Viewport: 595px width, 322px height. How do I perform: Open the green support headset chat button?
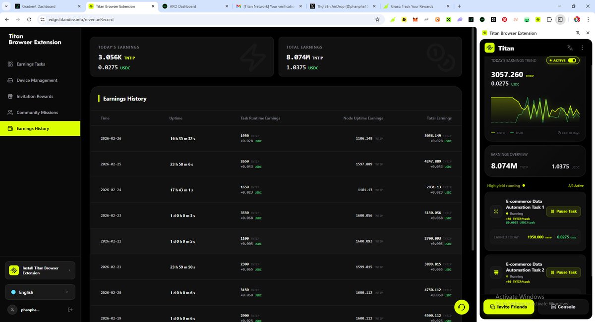coord(462,307)
